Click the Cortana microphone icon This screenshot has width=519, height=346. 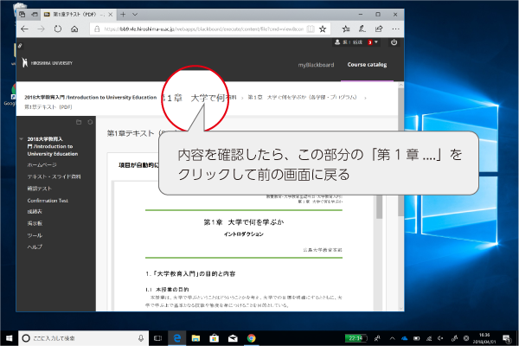[x=141, y=338]
